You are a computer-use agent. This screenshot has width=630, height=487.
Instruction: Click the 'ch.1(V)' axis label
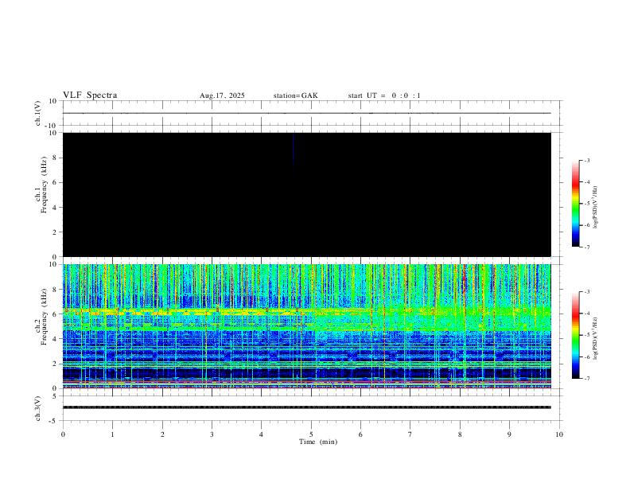point(38,113)
